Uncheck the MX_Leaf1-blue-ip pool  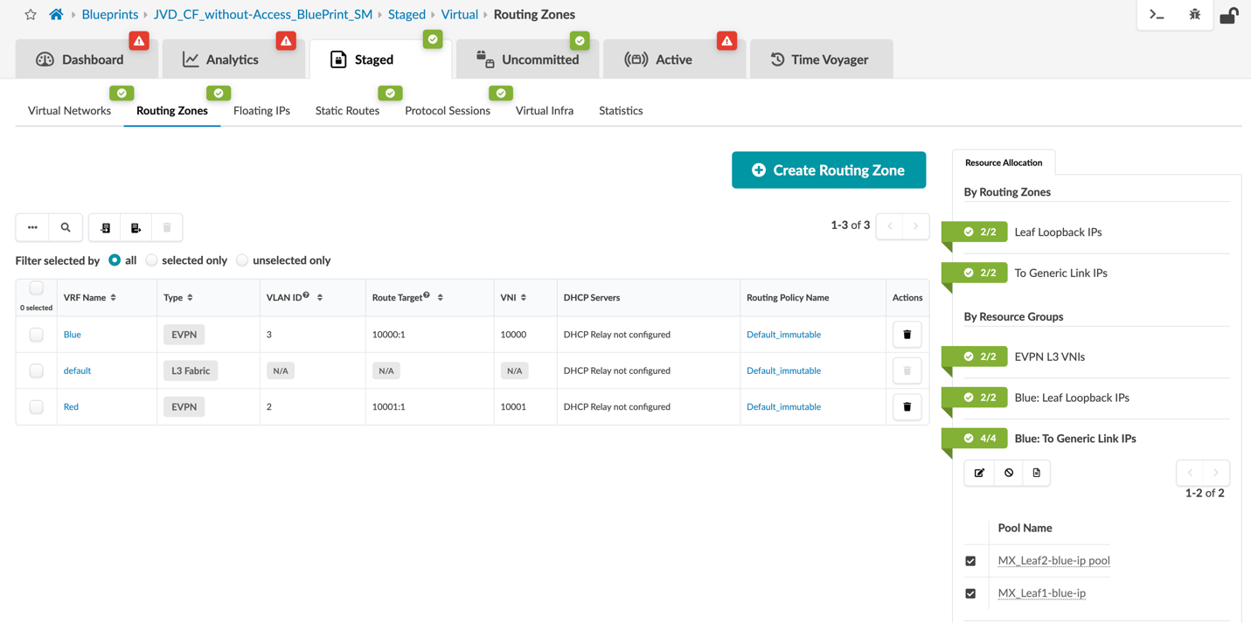coord(970,593)
